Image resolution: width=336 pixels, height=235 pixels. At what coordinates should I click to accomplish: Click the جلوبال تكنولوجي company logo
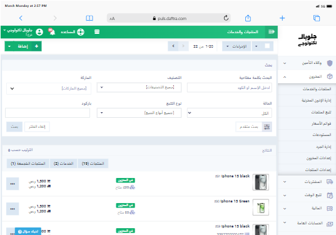(x=307, y=40)
